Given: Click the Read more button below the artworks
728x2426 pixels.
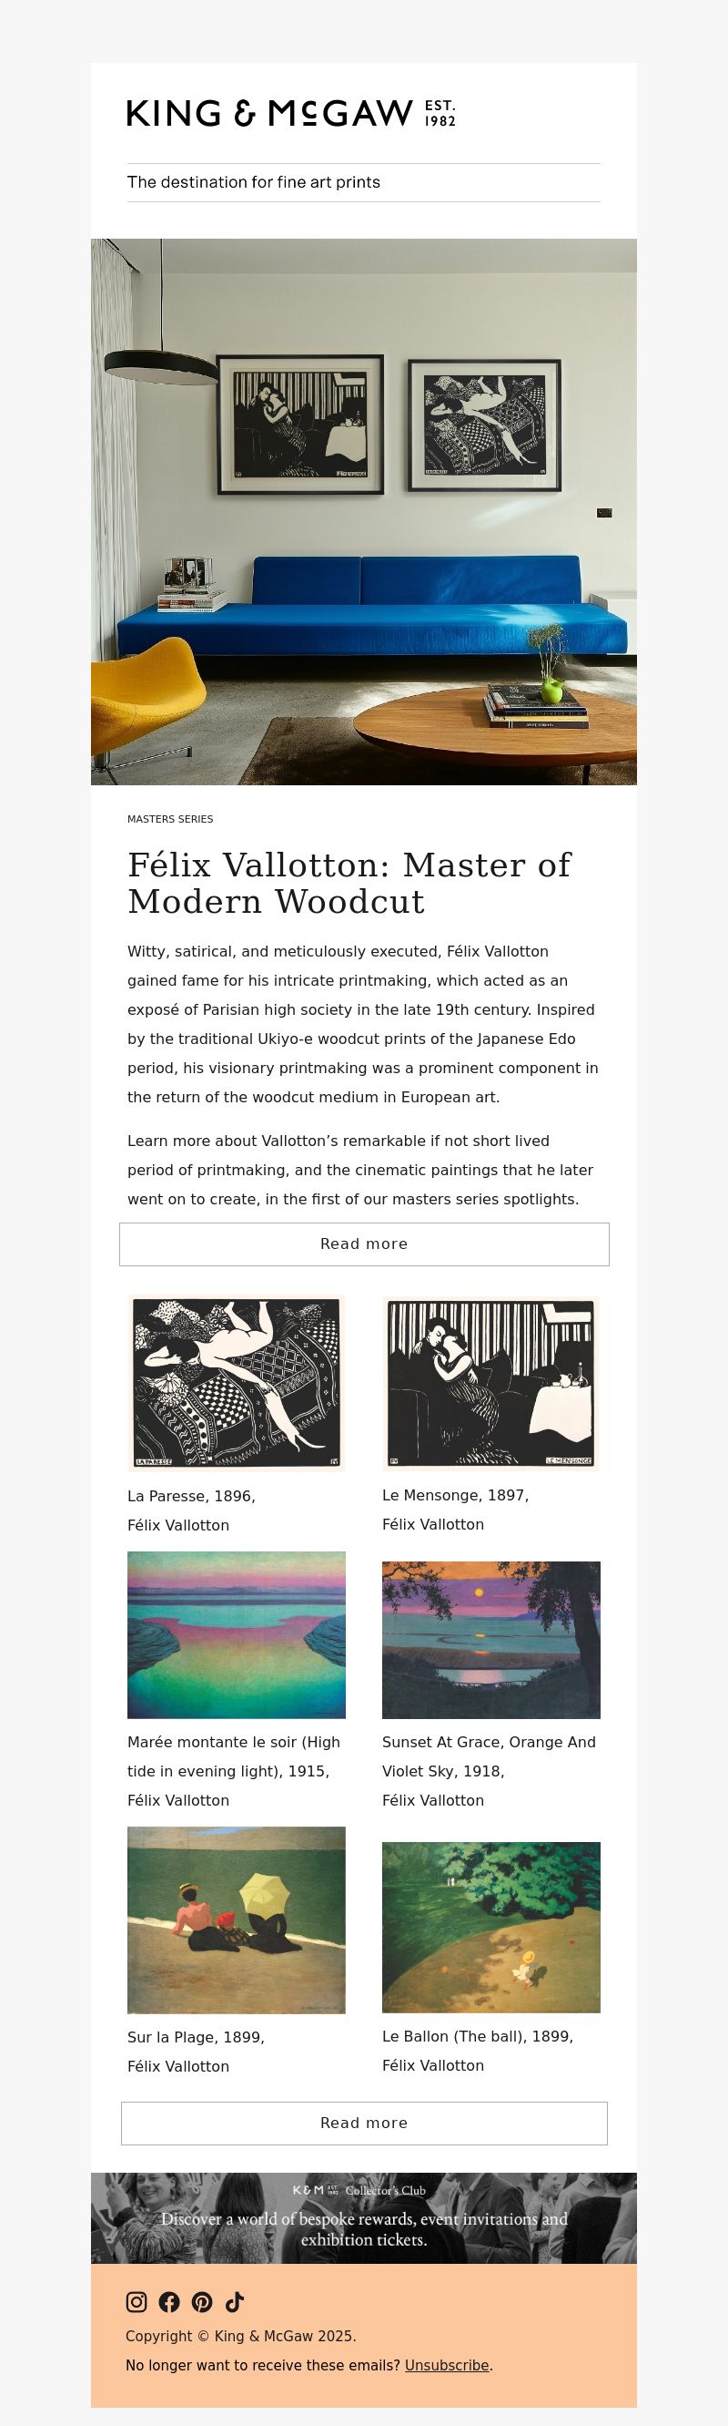Looking at the screenshot, I should tap(364, 2123).
